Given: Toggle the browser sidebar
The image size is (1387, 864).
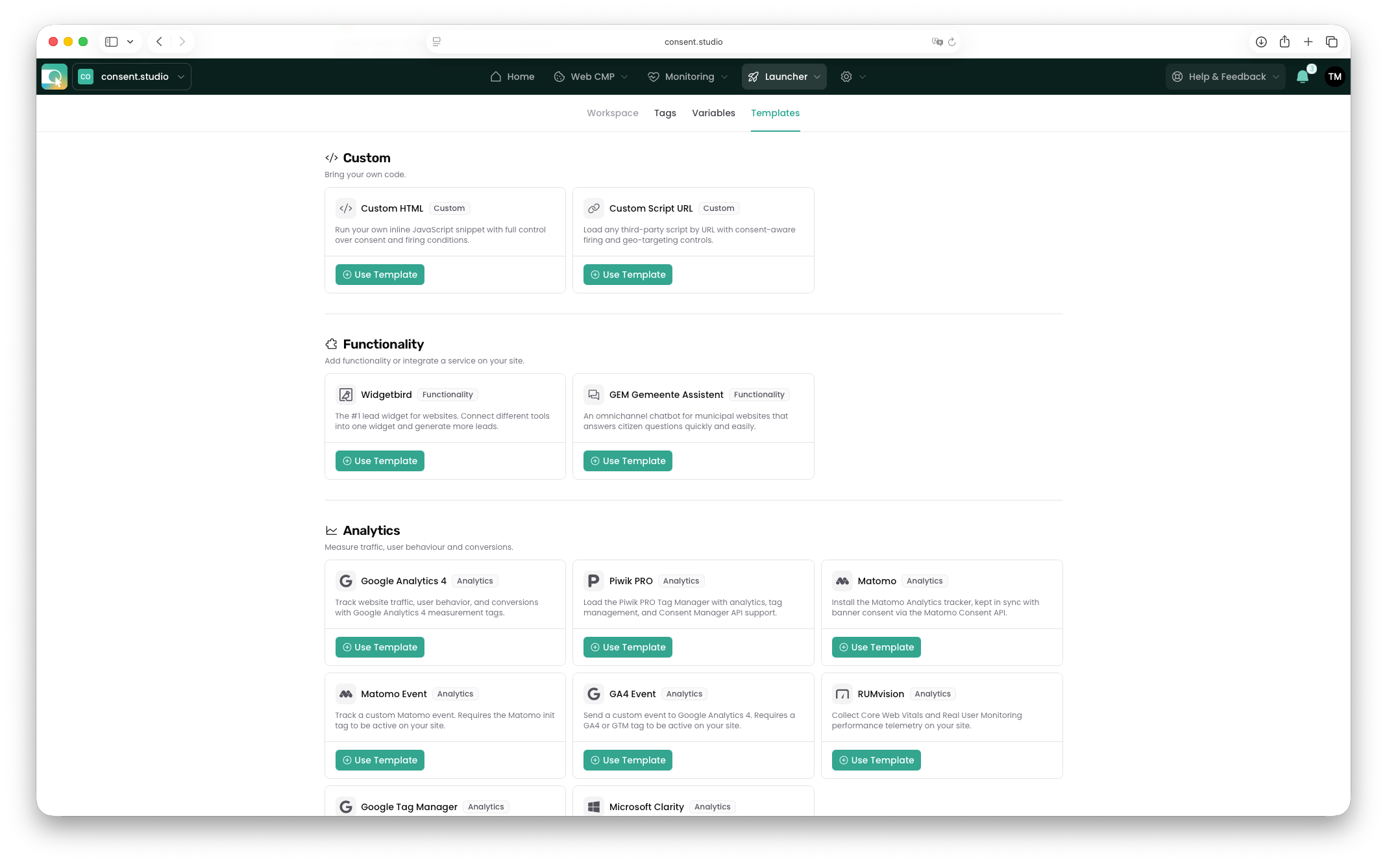Looking at the screenshot, I should [x=112, y=42].
